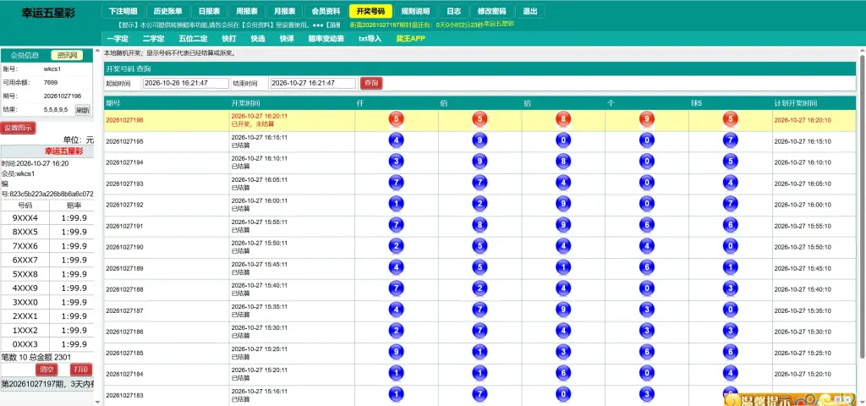Viewport: 866px width, 406px height.
Task: Click bet number 9XXX4 in slip
Action: [25, 218]
